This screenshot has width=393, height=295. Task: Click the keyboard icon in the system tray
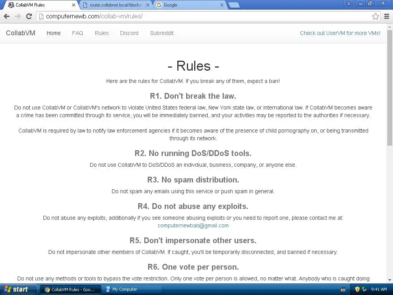click(x=343, y=290)
